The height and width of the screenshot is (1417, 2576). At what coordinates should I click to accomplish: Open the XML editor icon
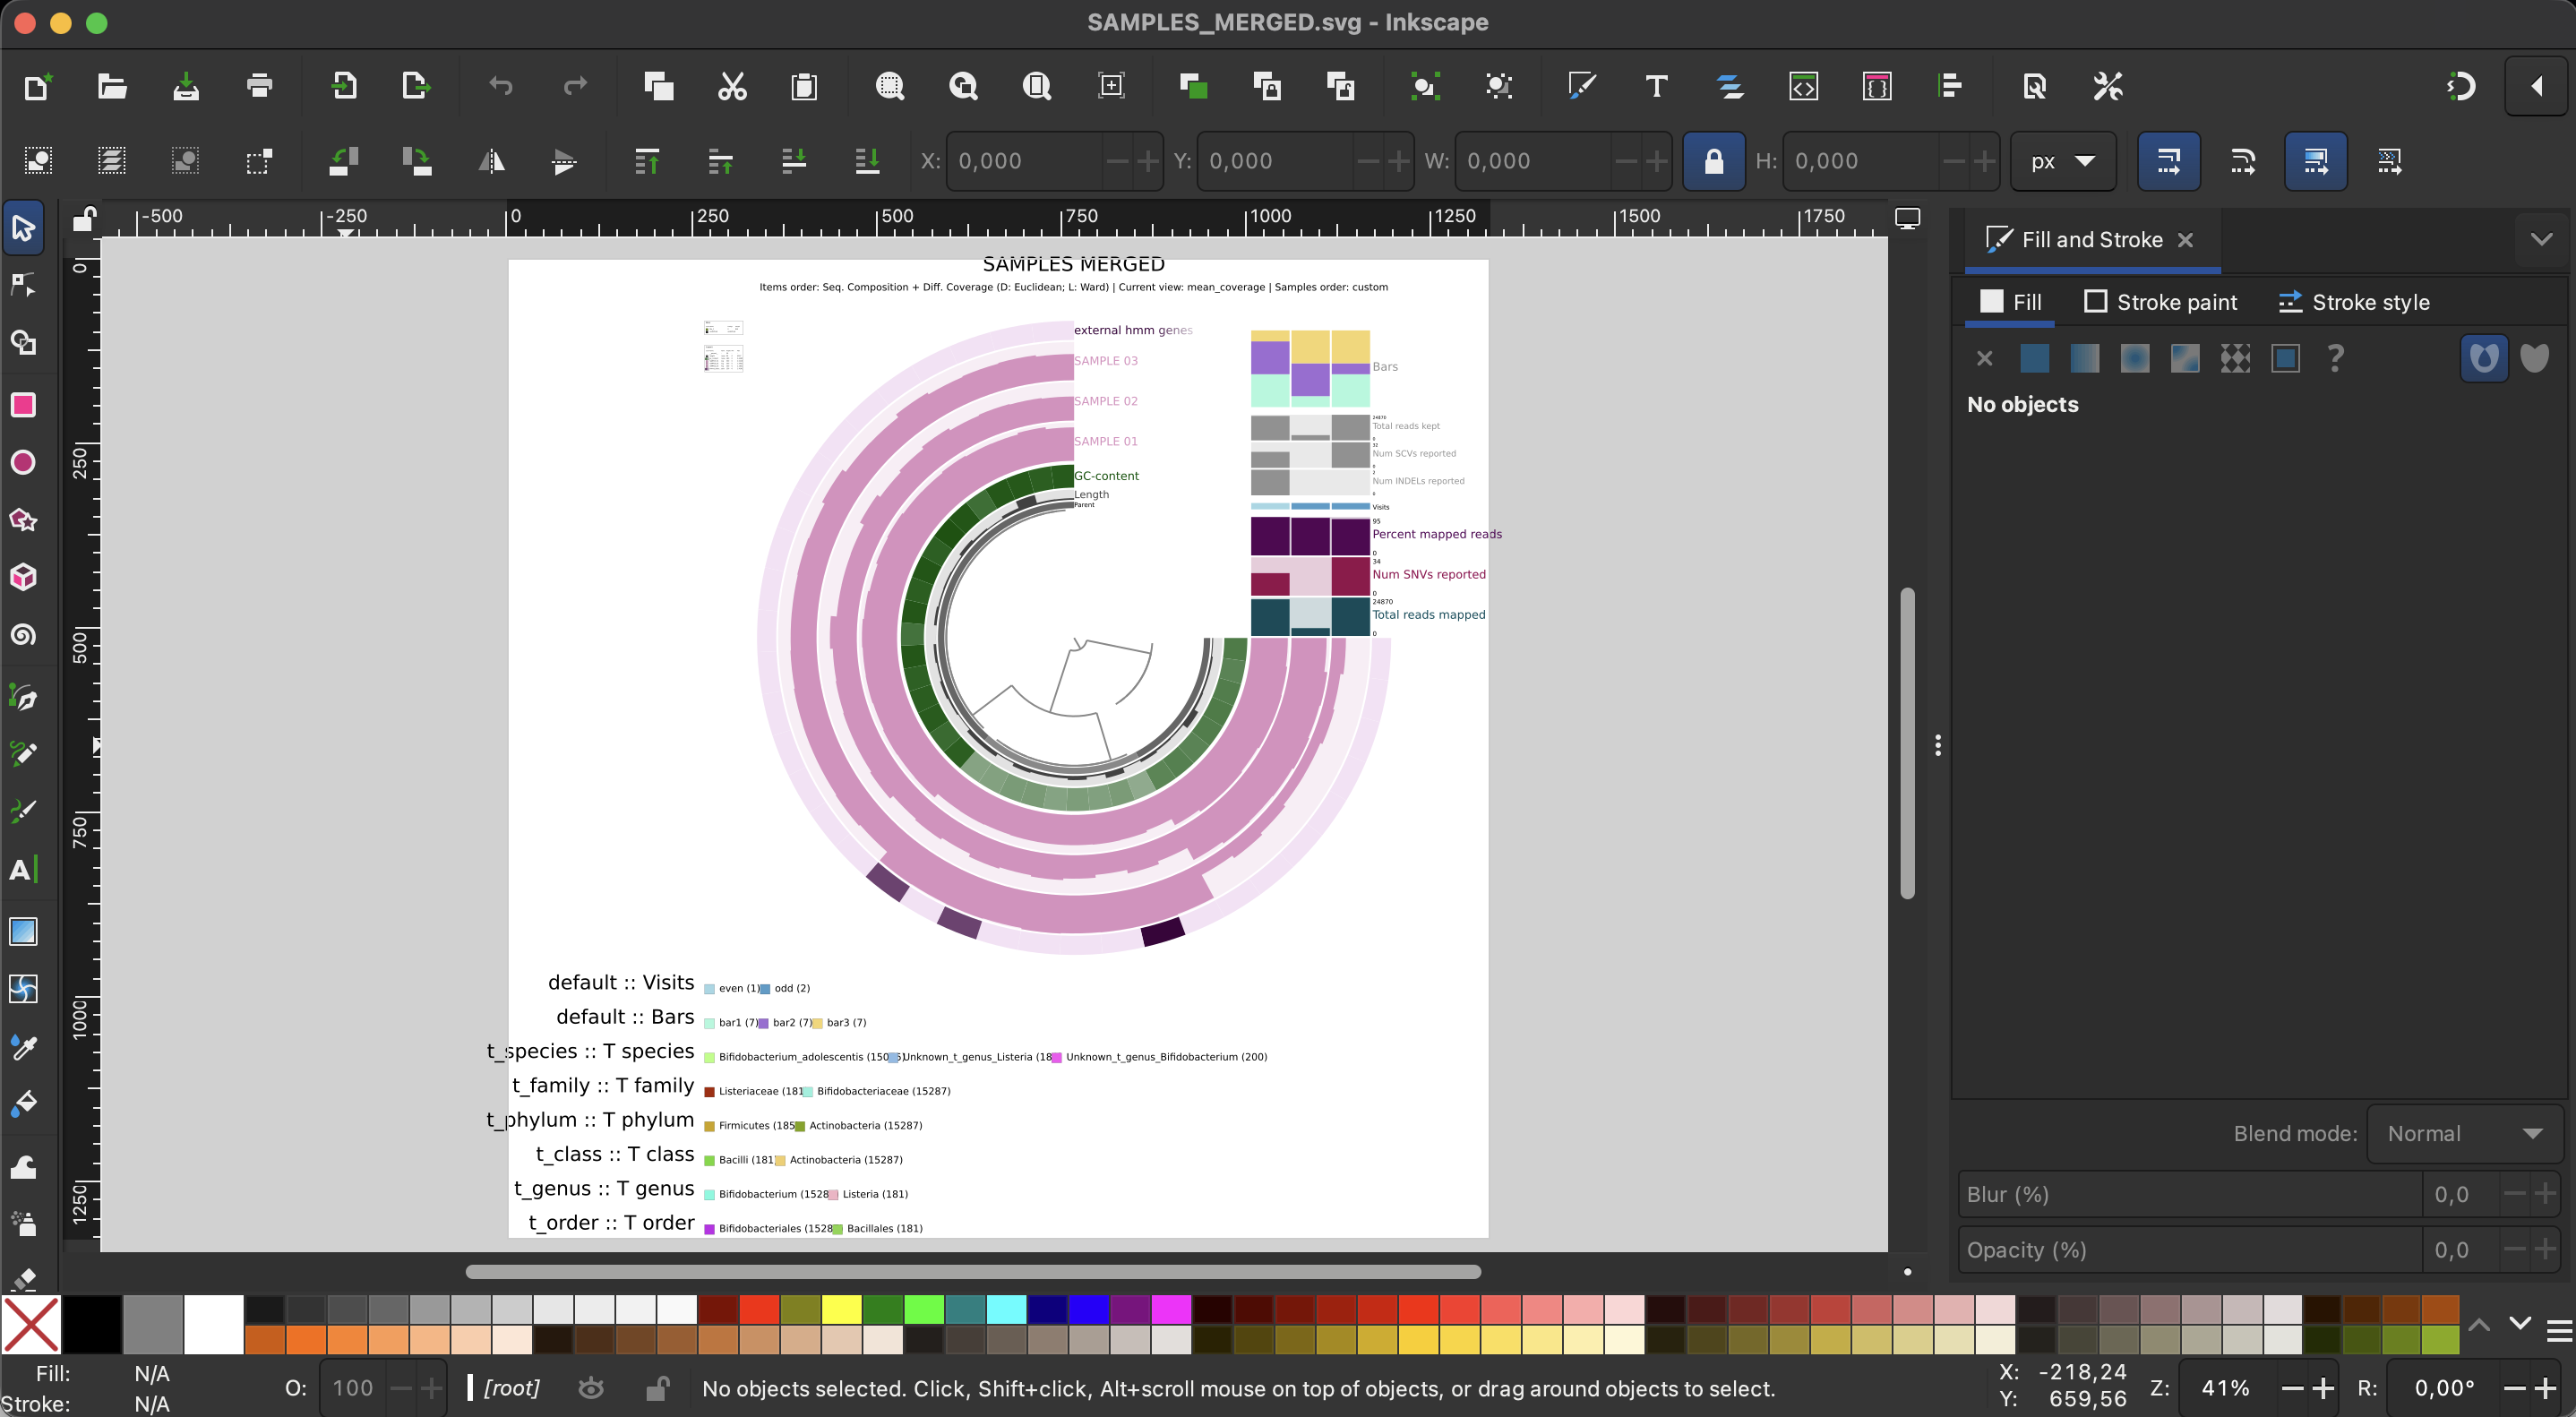(1803, 86)
